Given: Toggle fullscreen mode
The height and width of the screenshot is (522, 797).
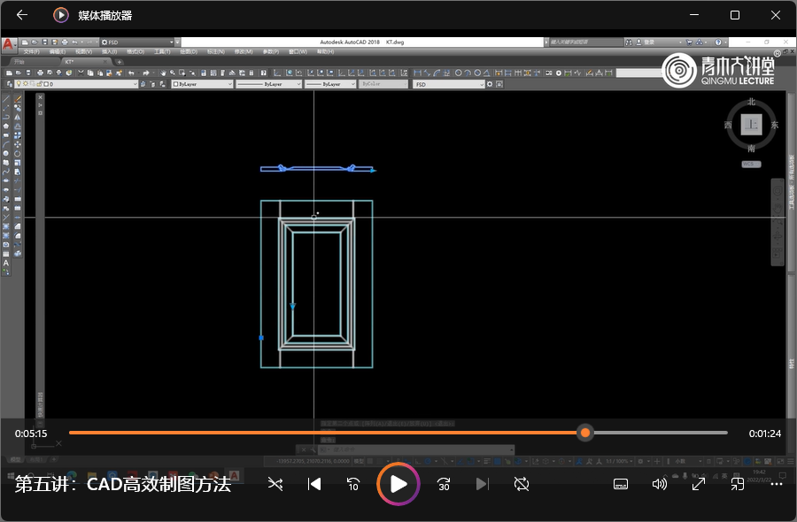Looking at the screenshot, I should coord(698,484).
